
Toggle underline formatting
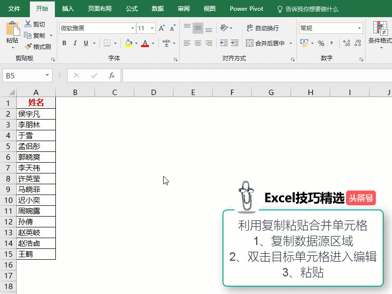click(x=86, y=43)
